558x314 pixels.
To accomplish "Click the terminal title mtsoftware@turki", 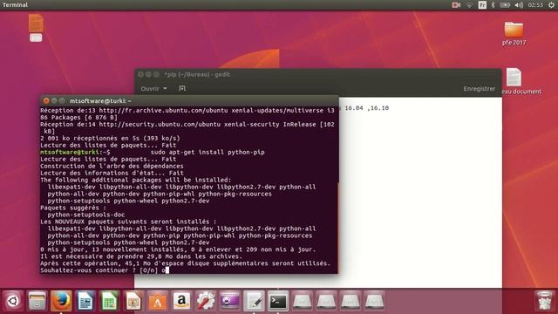I will 100,101.
